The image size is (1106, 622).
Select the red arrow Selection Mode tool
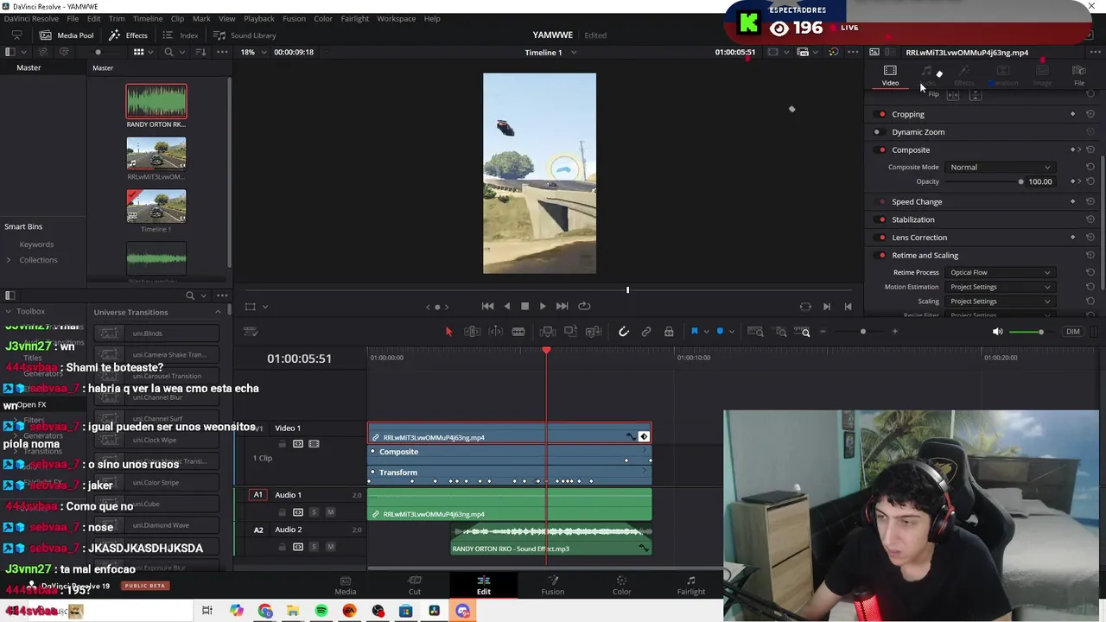(448, 332)
